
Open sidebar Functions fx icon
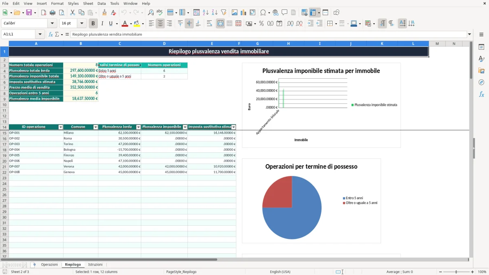(481, 94)
